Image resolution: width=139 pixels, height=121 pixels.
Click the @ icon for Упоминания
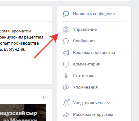[x=66, y=87]
